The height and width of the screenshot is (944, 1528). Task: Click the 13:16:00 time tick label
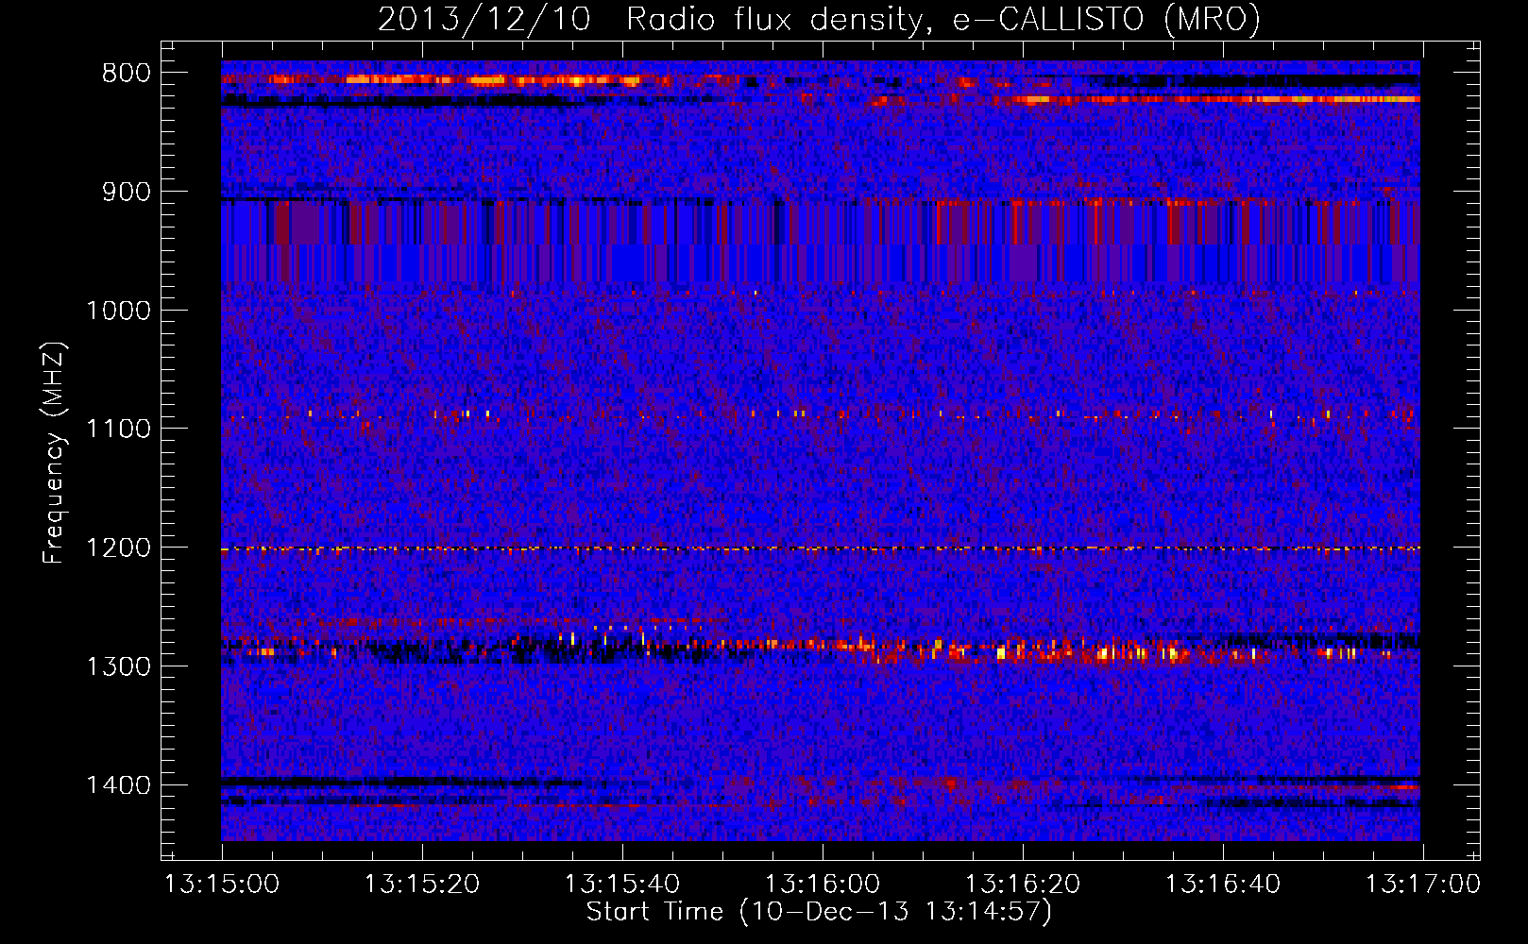pyautogui.click(x=823, y=885)
